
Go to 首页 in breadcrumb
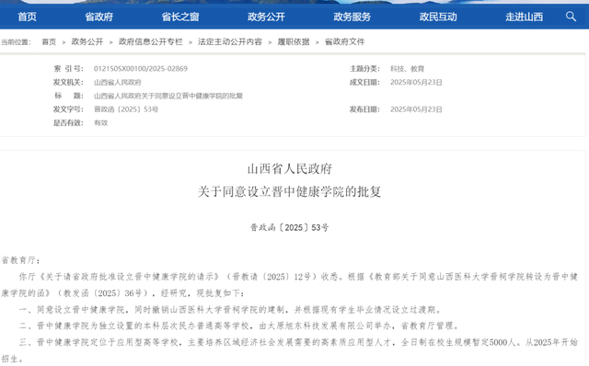[x=49, y=41]
